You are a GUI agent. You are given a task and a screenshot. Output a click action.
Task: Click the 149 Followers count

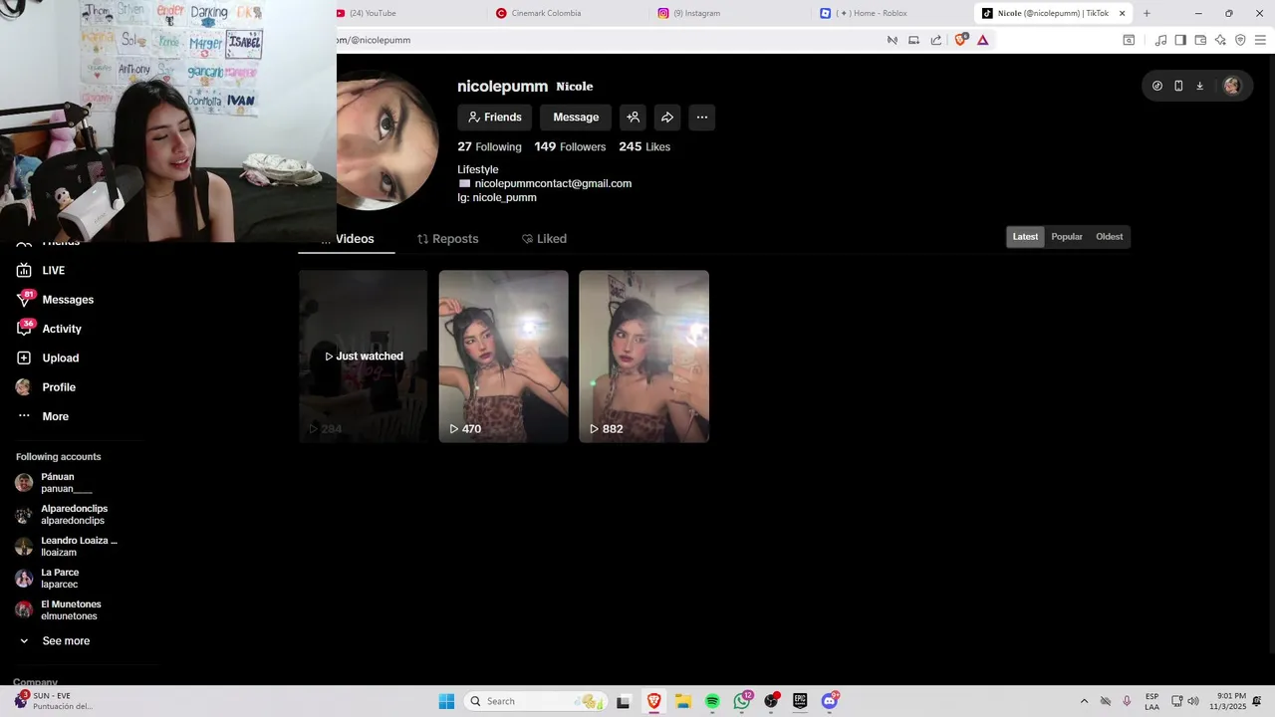570,146
